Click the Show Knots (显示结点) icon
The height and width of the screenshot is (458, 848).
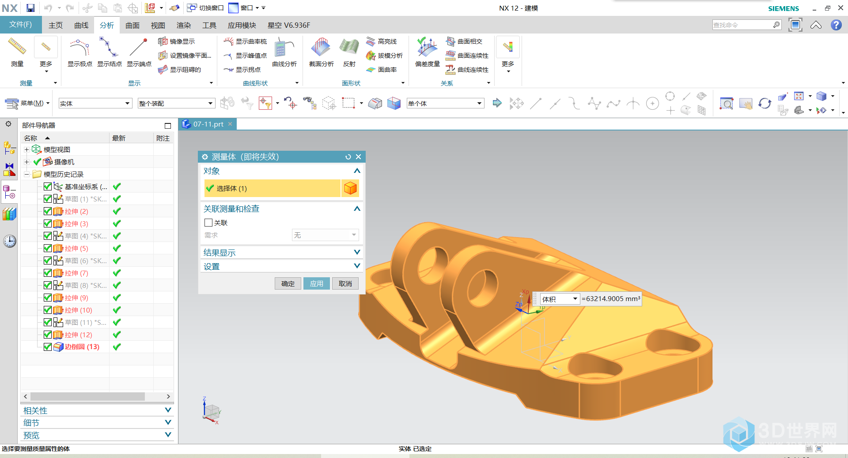pos(109,48)
